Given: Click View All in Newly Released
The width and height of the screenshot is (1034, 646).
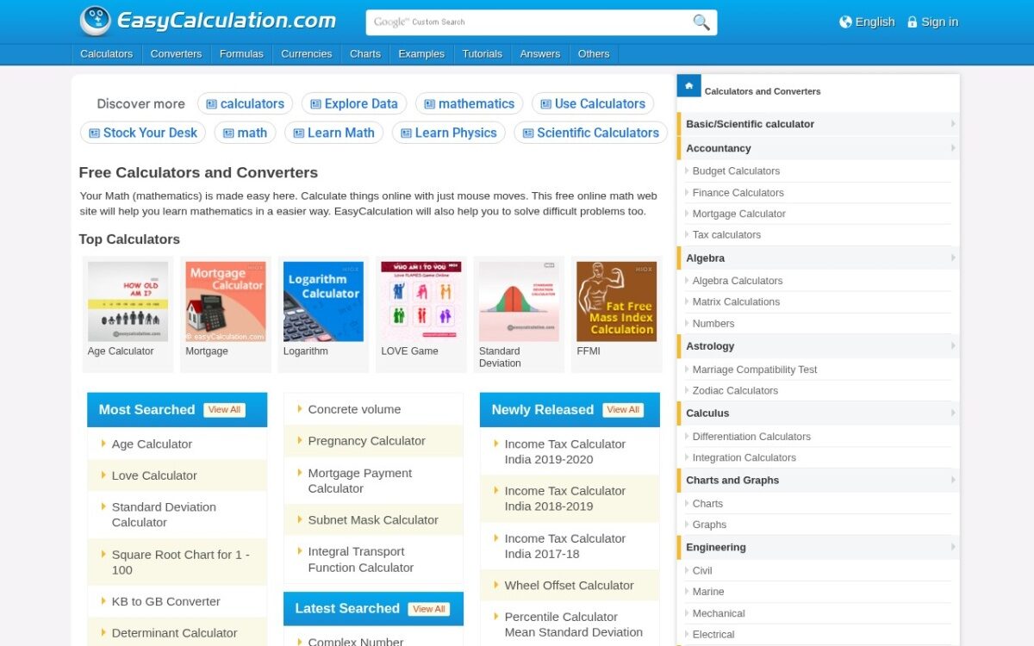Looking at the screenshot, I should tap(623, 410).
